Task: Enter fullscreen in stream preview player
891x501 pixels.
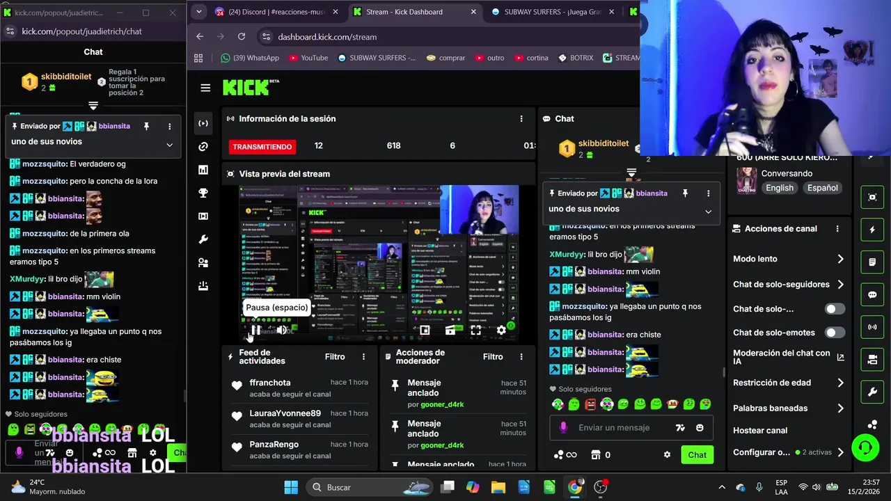Action: tap(475, 331)
